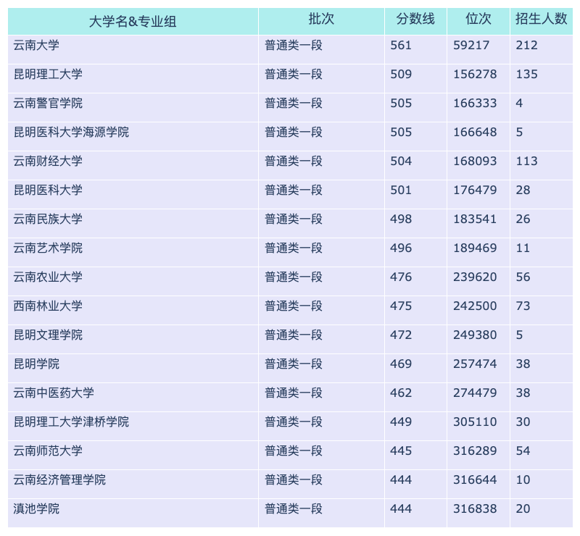Click score 496 for 云南艺术学院

(401, 248)
